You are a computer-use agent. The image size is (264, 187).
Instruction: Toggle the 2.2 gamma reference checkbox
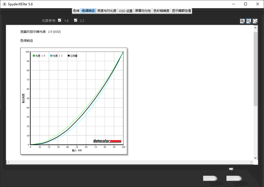click(x=76, y=20)
